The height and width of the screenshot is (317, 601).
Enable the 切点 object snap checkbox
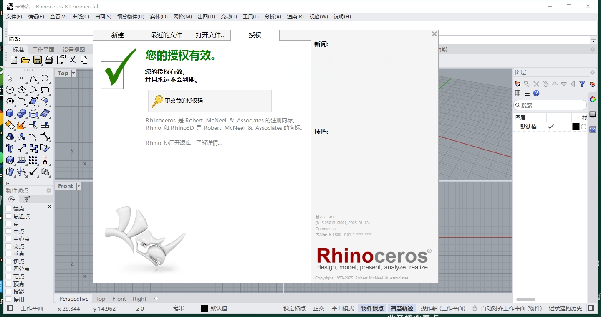8,261
